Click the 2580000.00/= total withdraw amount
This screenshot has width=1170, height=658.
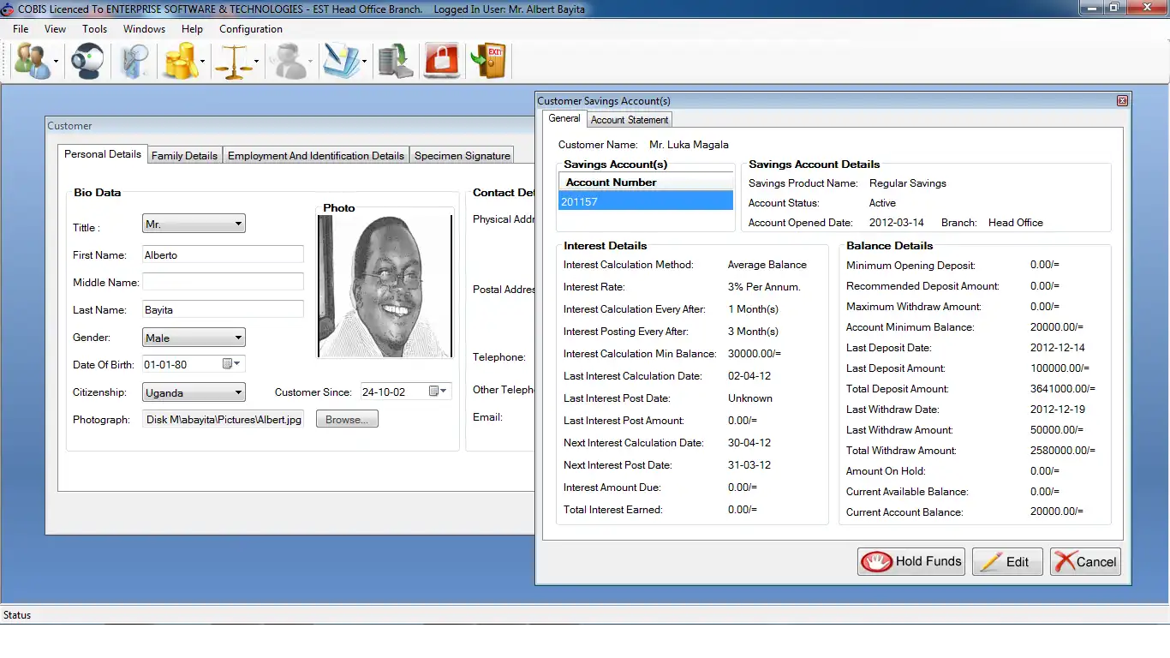tap(1063, 450)
